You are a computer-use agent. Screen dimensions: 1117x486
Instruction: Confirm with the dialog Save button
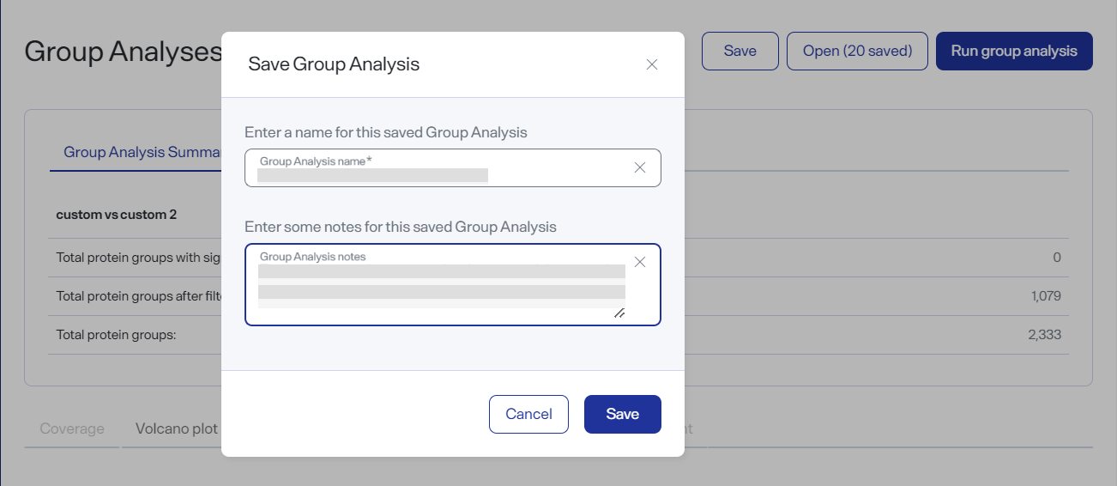tap(623, 414)
